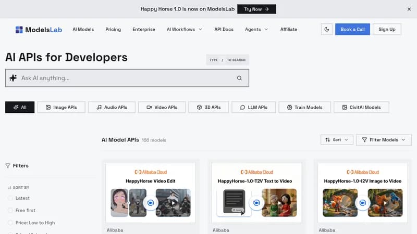Expand the AI Workflows menu

click(x=185, y=30)
